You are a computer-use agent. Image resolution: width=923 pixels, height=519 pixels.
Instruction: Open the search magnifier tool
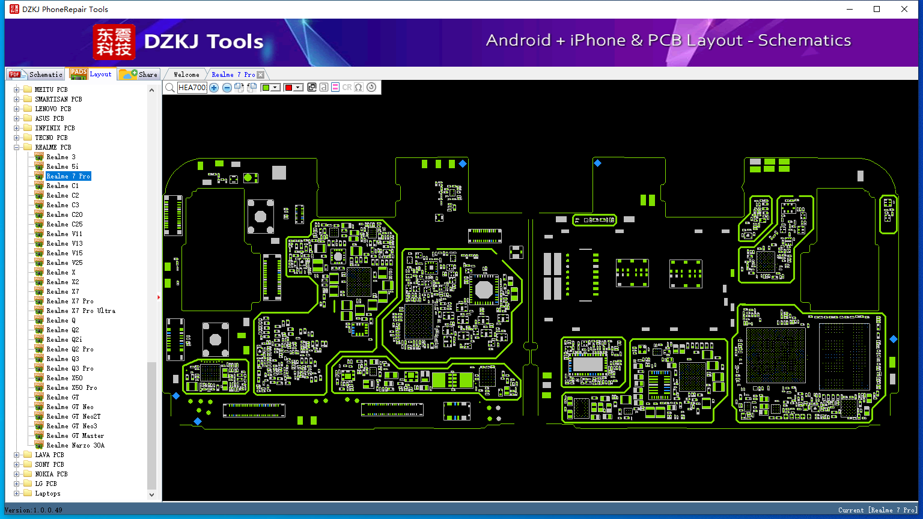tap(170, 87)
